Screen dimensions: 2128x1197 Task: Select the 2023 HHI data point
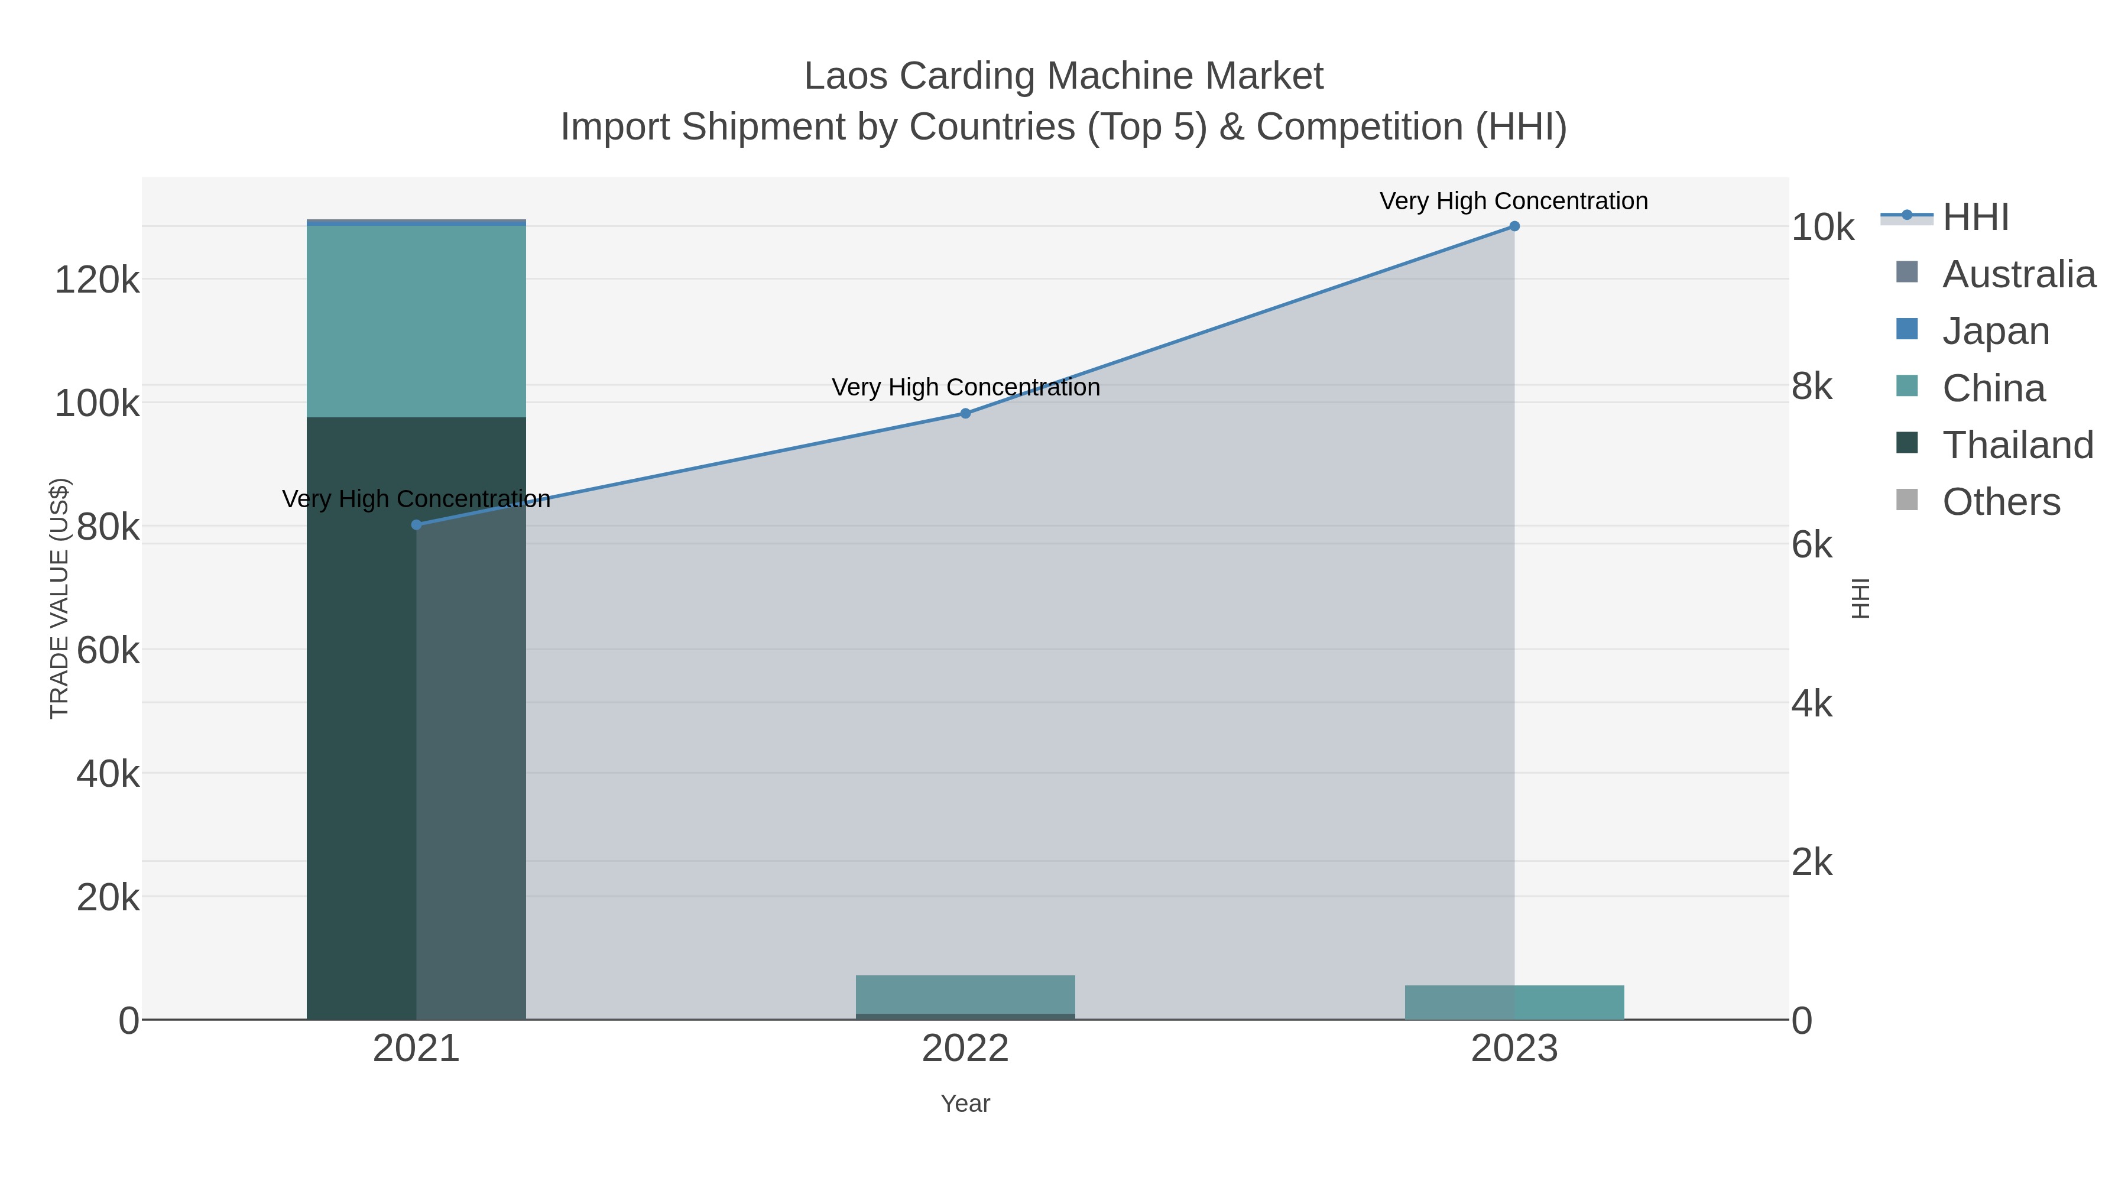(x=1514, y=226)
